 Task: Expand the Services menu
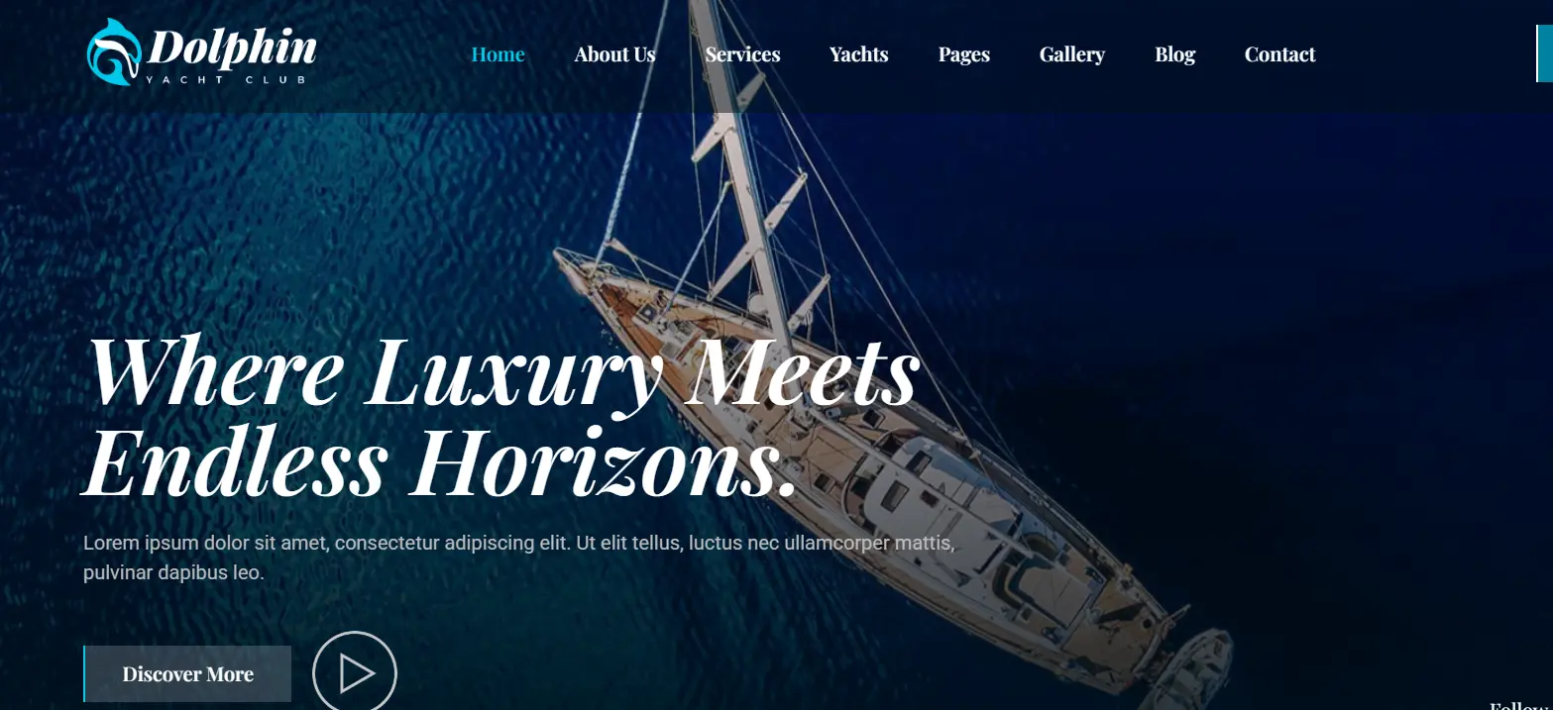tap(742, 54)
